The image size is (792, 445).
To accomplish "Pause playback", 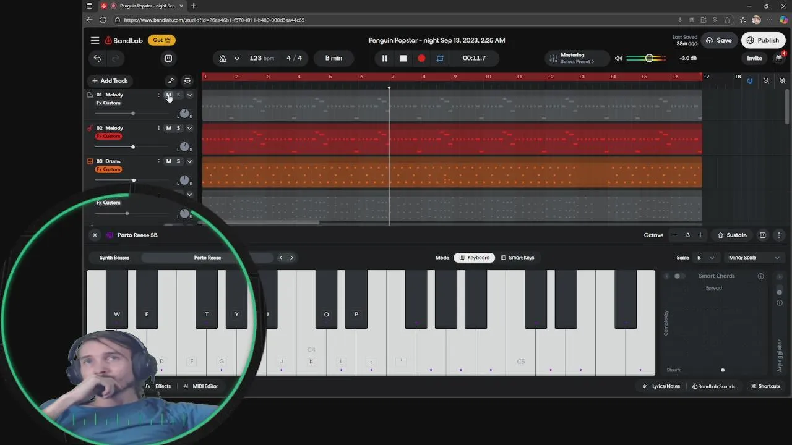I will click(x=384, y=58).
